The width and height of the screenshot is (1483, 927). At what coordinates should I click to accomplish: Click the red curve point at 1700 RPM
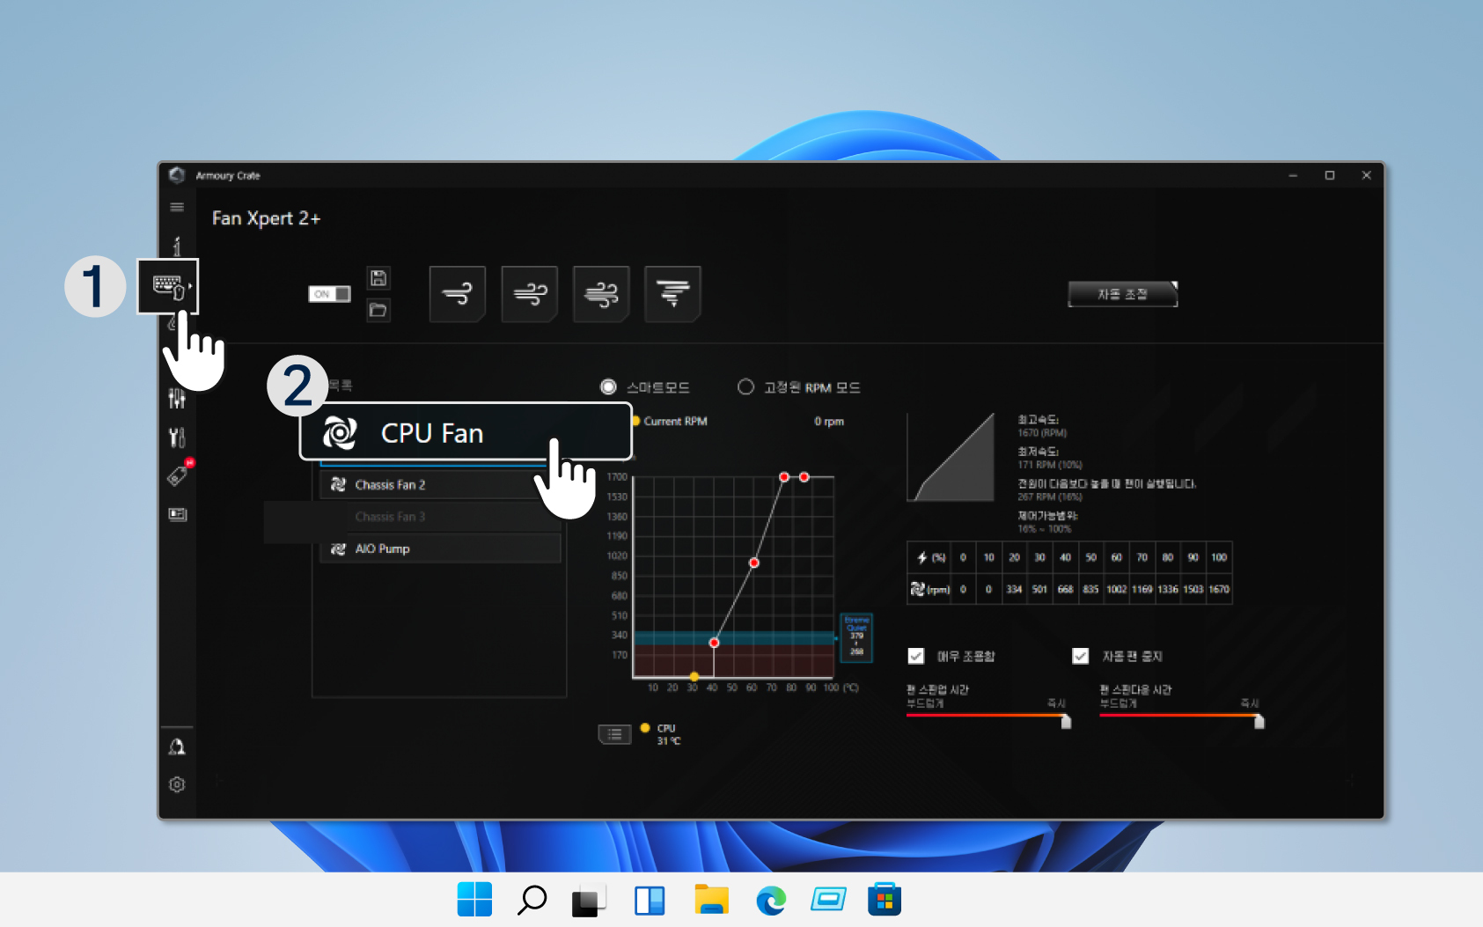tap(784, 476)
